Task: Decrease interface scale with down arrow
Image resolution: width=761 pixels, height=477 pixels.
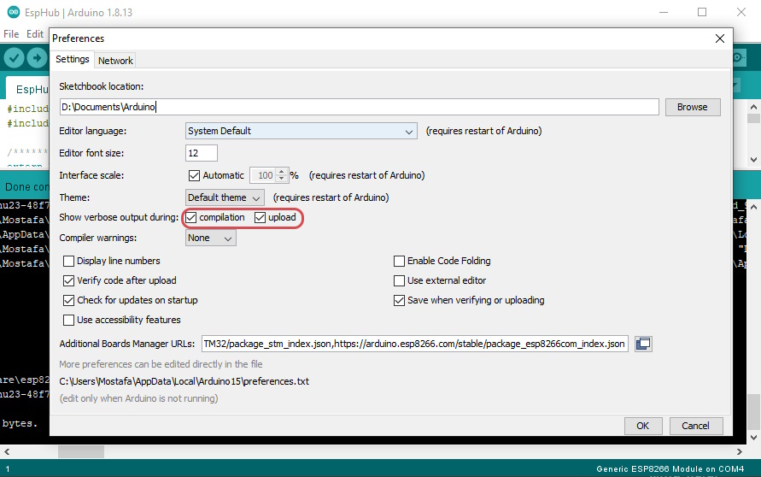Action: point(282,179)
